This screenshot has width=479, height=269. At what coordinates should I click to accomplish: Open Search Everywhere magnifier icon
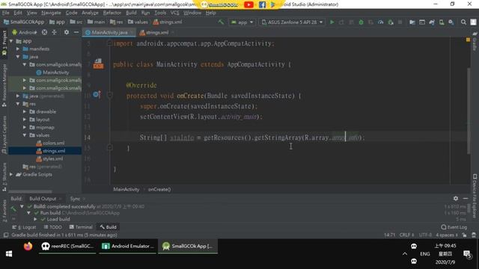coord(463,22)
